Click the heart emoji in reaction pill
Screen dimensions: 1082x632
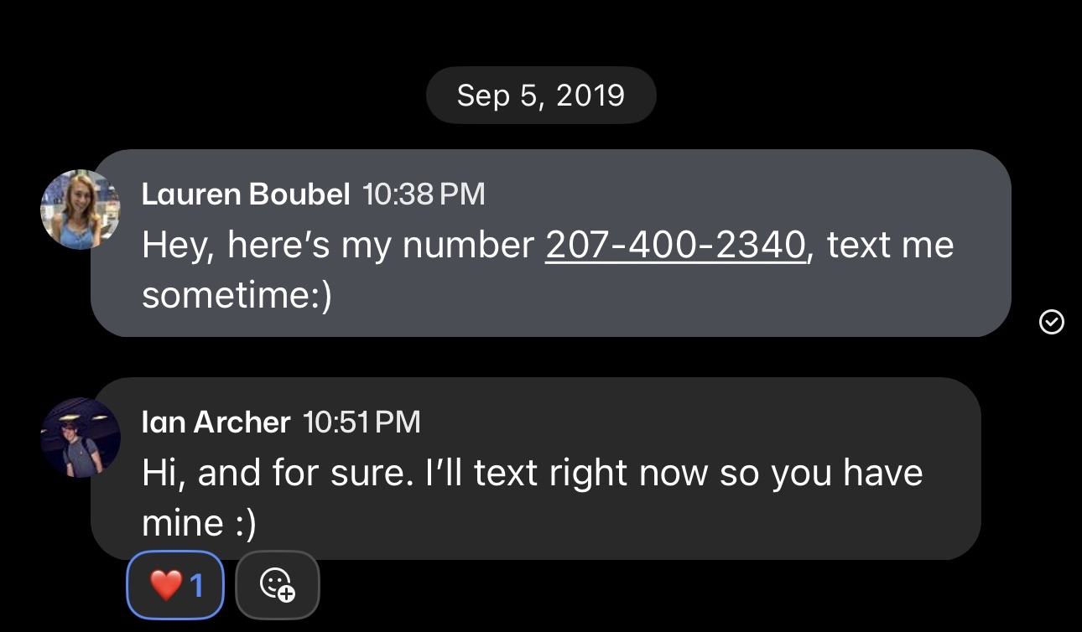click(165, 585)
